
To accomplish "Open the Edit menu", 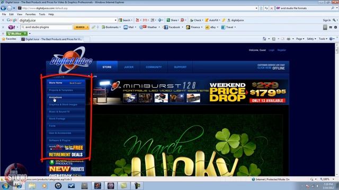I will (x=12, y=14).
